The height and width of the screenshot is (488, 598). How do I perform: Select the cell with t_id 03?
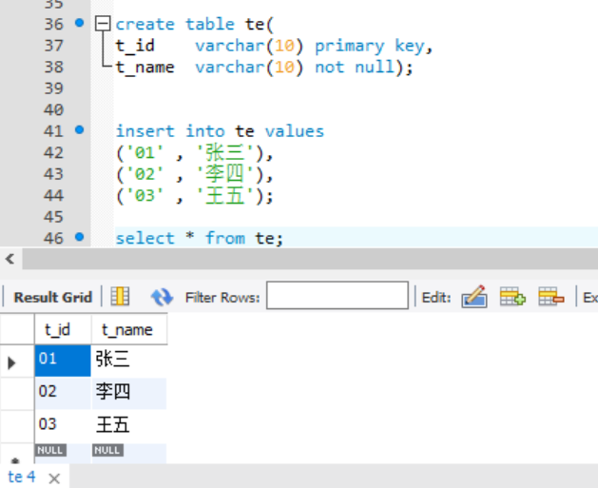tap(63, 426)
